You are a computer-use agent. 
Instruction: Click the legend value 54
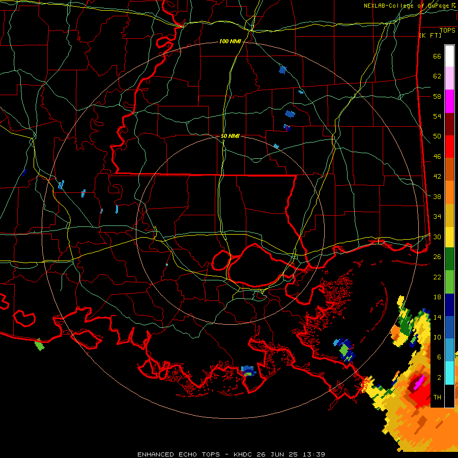(x=437, y=117)
